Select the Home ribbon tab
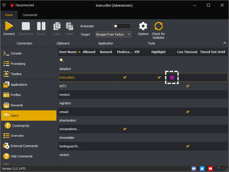Screen dimensions: 229x172 [9, 15]
